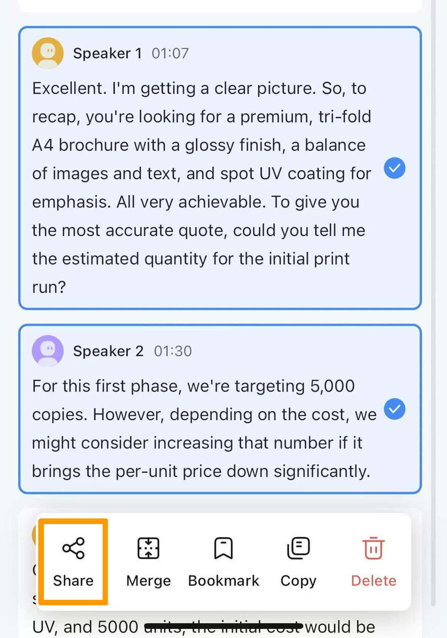Viewport: 447px width, 638px height.
Task: Tap the Share icon in popup menu
Action: coord(73,548)
